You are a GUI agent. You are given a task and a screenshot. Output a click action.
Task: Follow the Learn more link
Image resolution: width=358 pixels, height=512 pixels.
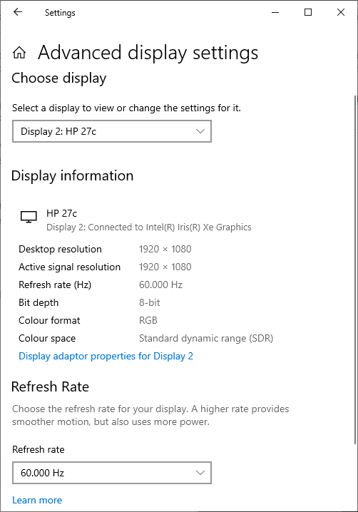[x=37, y=500]
